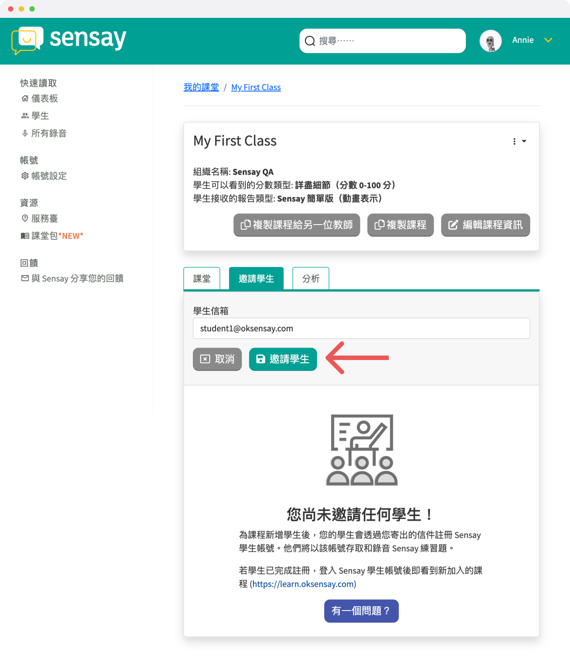Click the 組織名稱: Sensay QA text
The width and height of the screenshot is (570, 663).
[x=233, y=172]
